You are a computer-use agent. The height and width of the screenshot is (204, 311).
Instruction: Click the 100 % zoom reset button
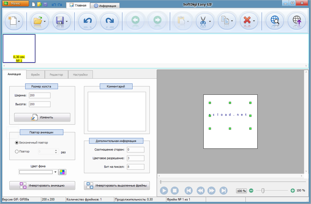click(241, 191)
